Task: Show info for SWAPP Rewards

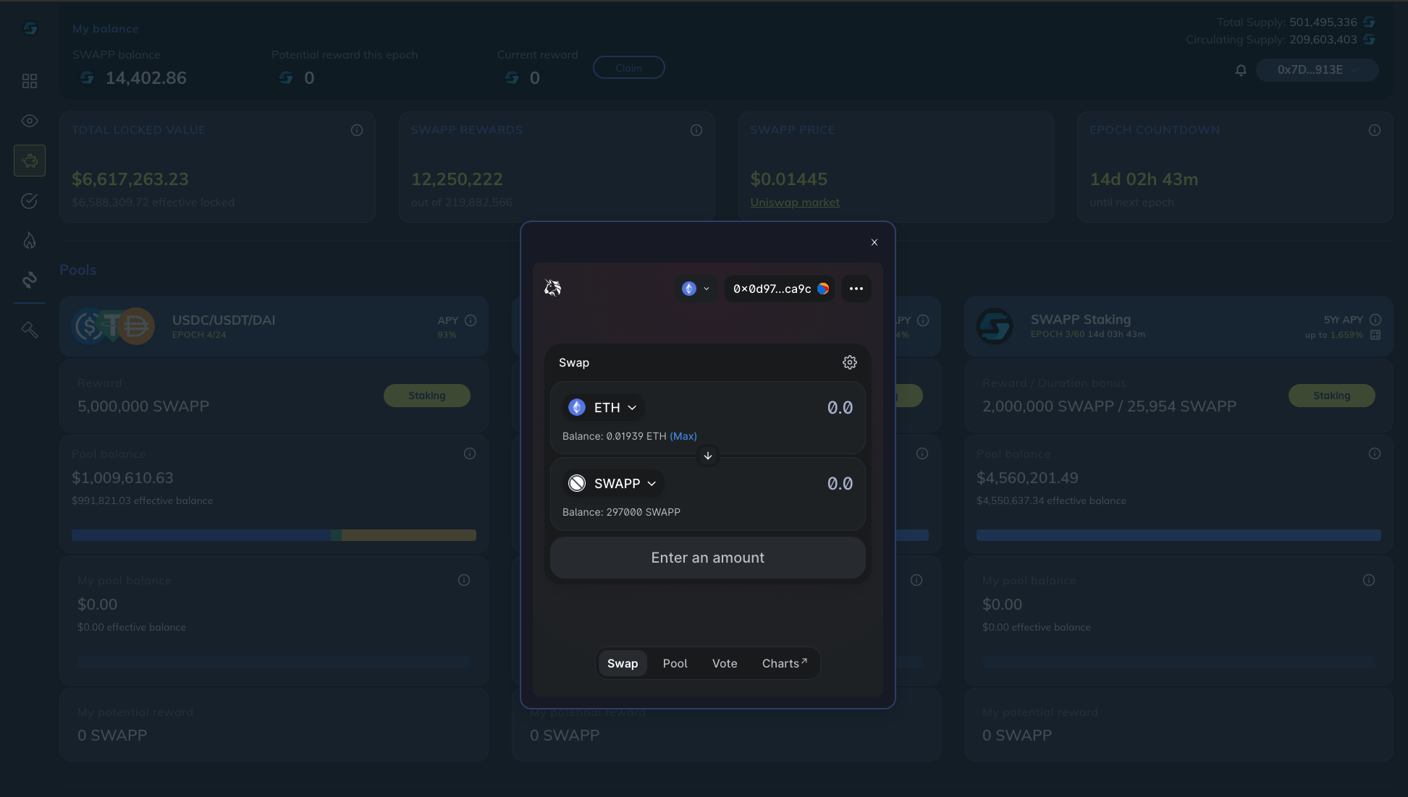Action: (696, 130)
